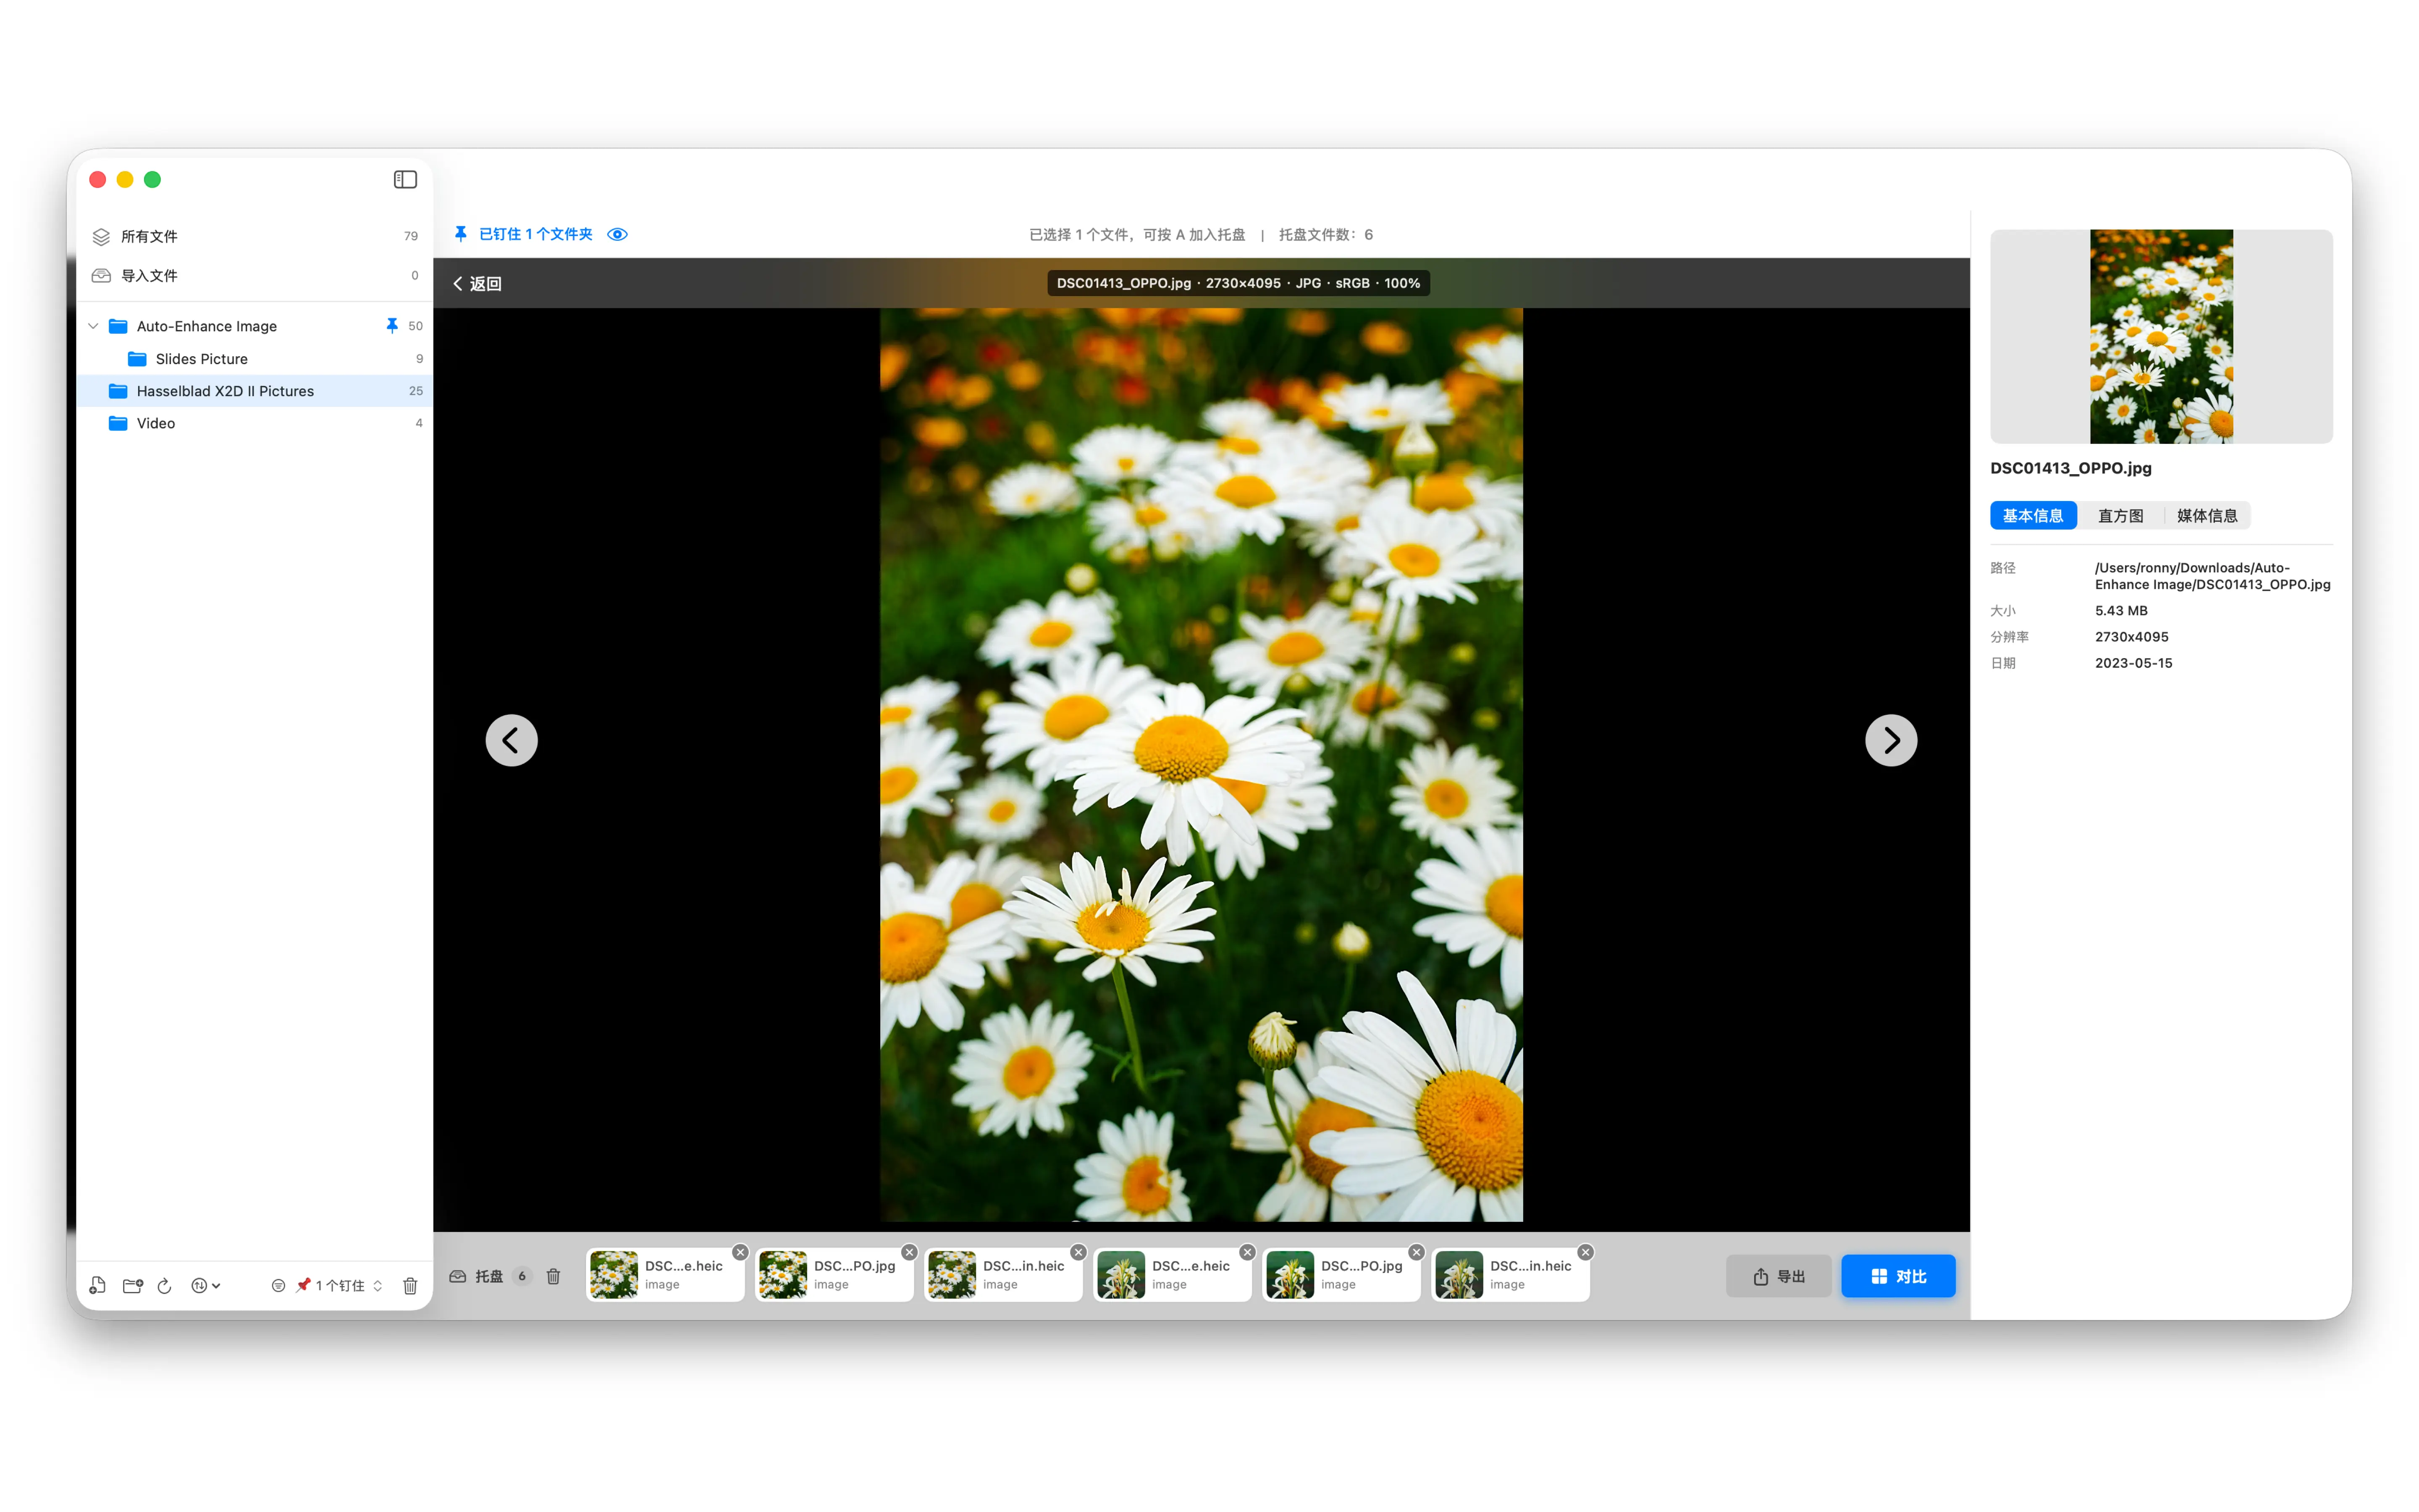Open the sort order dropdown at bottom left

click(x=205, y=1285)
